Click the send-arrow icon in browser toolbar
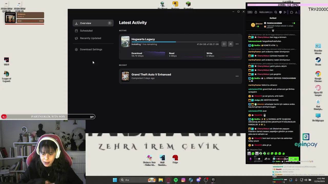 coord(285,12)
